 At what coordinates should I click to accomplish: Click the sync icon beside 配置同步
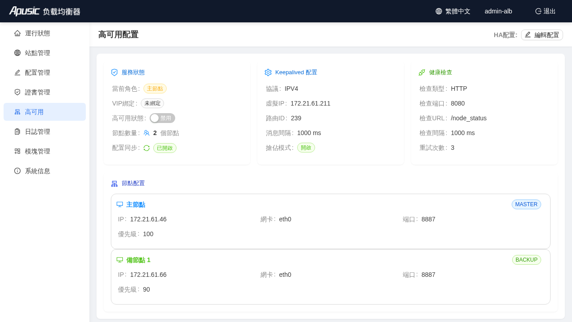pos(147,148)
